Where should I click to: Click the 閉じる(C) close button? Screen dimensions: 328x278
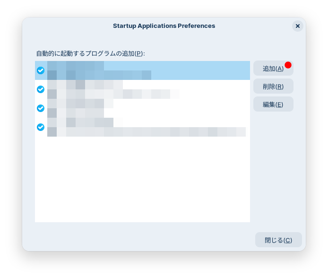point(278,240)
